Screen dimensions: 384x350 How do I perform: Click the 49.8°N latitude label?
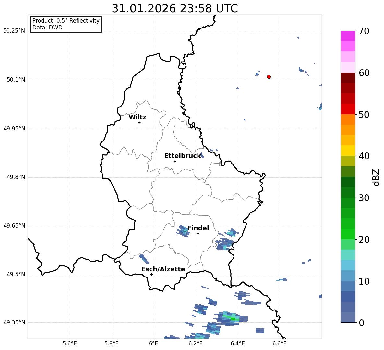tap(16, 177)
